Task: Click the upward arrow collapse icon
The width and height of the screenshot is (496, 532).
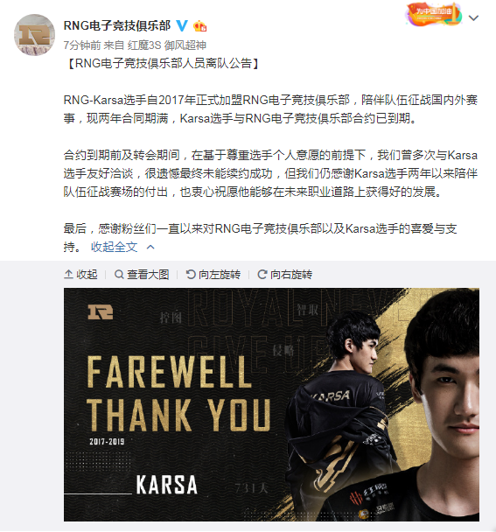Action: tap(68, 274)
